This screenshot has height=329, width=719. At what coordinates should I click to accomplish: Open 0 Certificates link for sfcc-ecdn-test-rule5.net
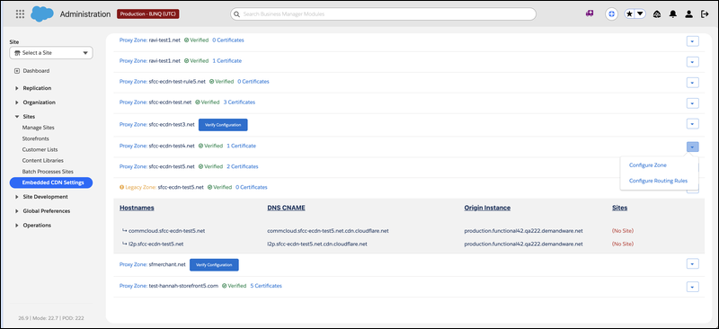[253, 82]
